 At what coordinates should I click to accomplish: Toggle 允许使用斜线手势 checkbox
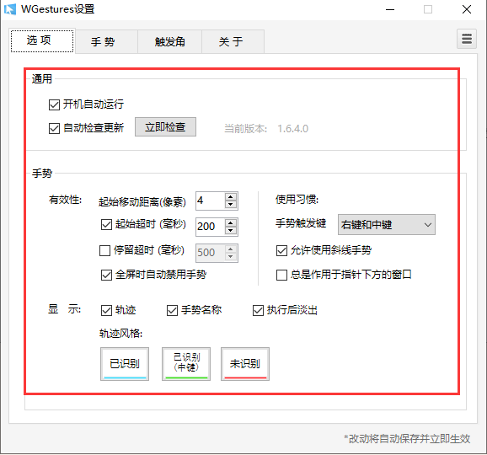click(281, 250)
